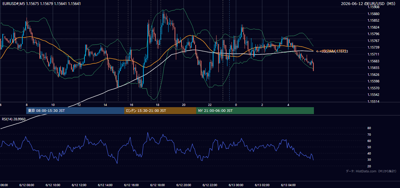Select the 東京 08:00-15:30 JST session bar
Screen dimensions: 400x188
tap(75, 111)
